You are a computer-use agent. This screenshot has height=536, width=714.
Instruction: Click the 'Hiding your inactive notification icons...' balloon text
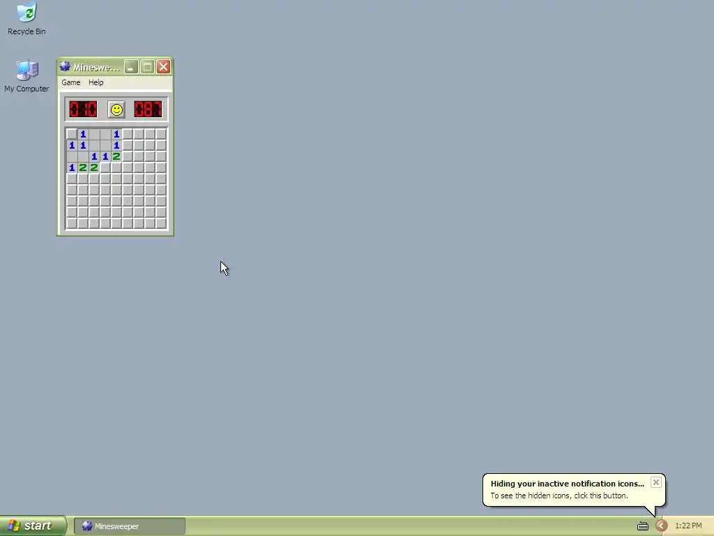click(568, 484)
